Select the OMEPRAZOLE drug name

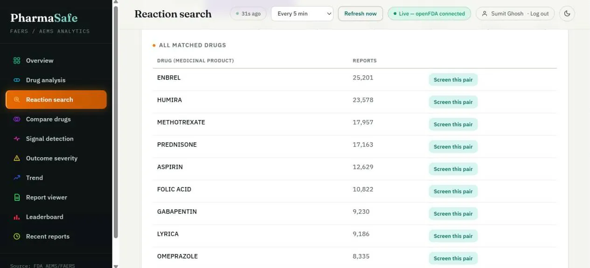tap(177, 256)
